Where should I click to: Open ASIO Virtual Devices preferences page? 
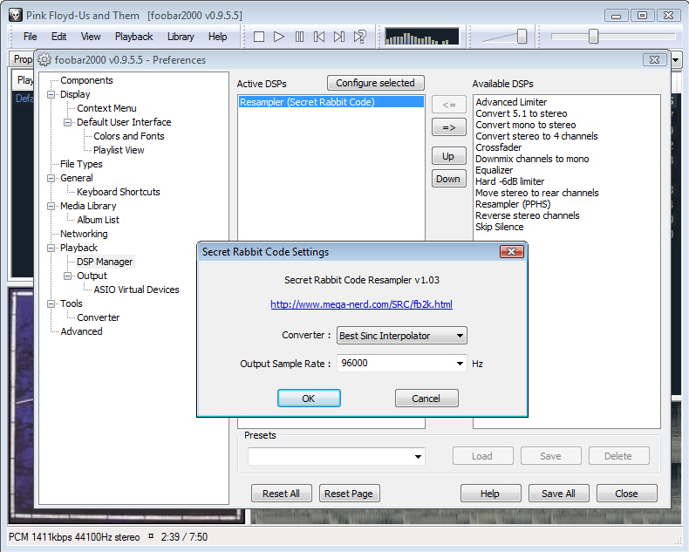[136, 290]
